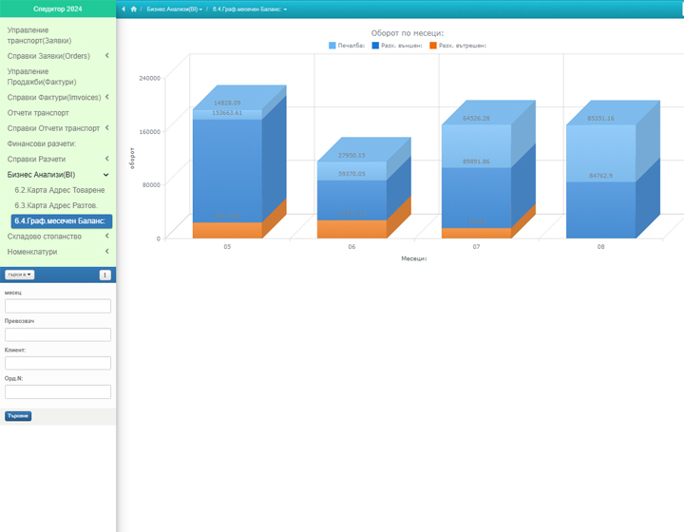
Task: Click the Търсене search button
Action: [x=18, y=416]
